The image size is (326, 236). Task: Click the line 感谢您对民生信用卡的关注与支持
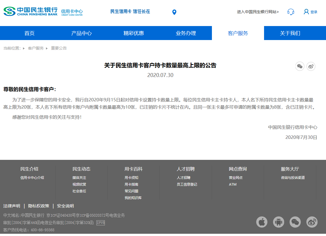point(47,117)
